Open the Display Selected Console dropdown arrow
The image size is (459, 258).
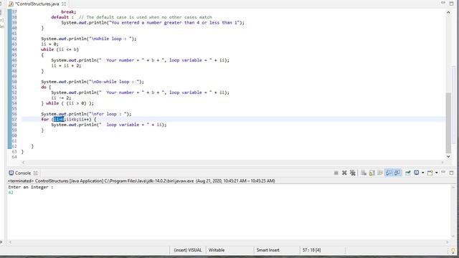(422, 173)
